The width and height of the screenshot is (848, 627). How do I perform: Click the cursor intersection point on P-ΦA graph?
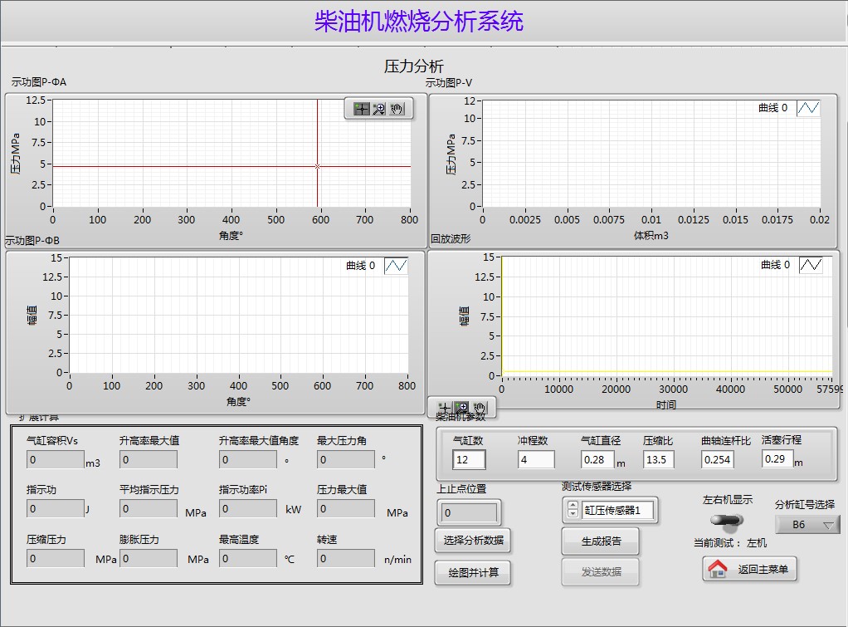318,166
